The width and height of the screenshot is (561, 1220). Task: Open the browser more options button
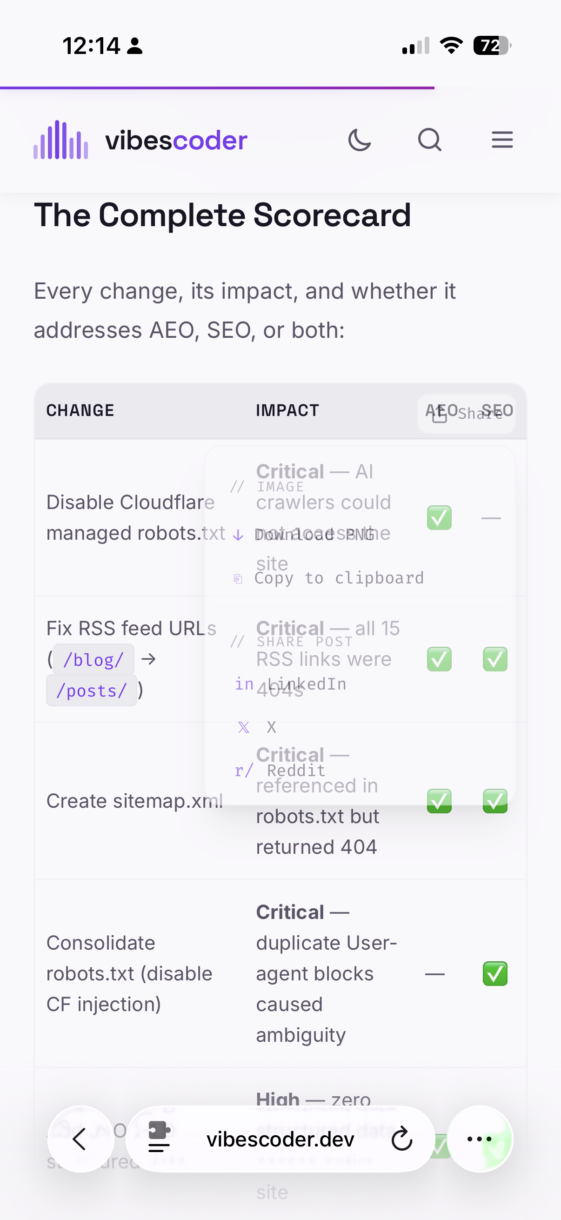click(480, 1139)
